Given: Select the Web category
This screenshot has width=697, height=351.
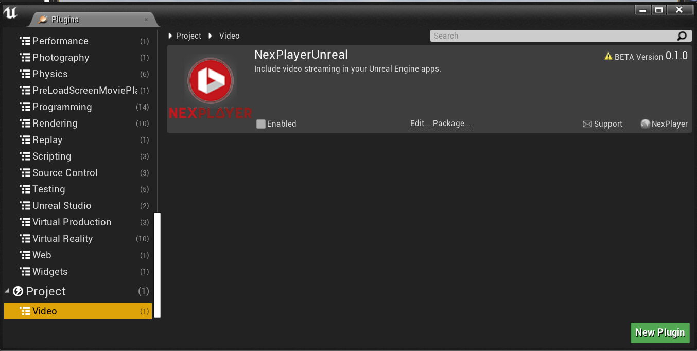Looking at the screenshot, I should point(78,255).
